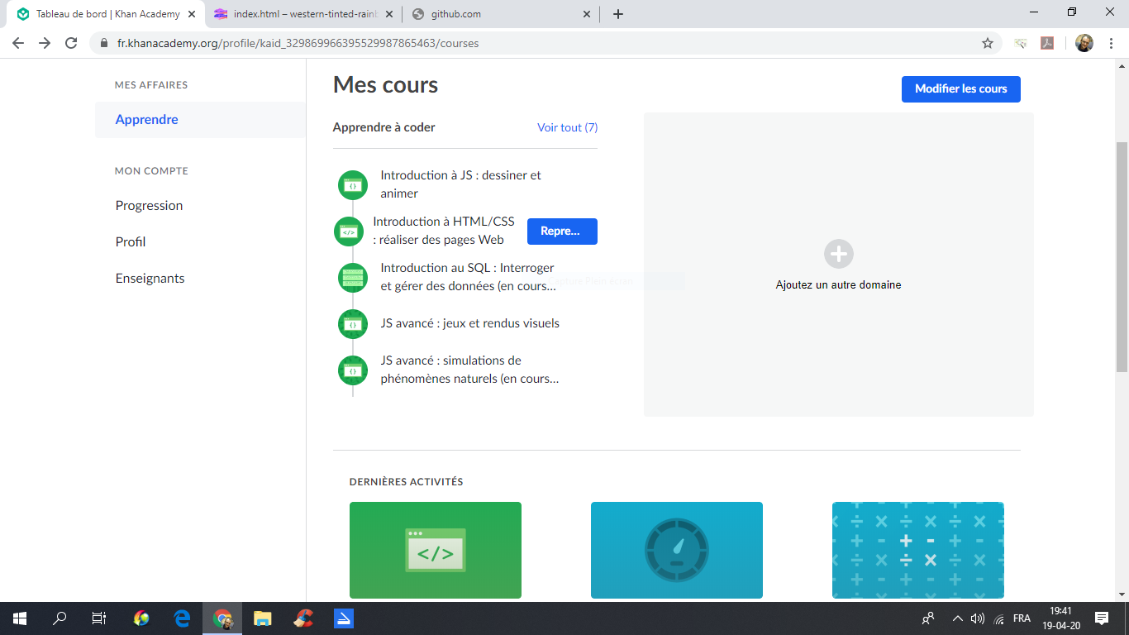
Task: Click the extension icon left of PDF icon
Action: (1022, 43)
